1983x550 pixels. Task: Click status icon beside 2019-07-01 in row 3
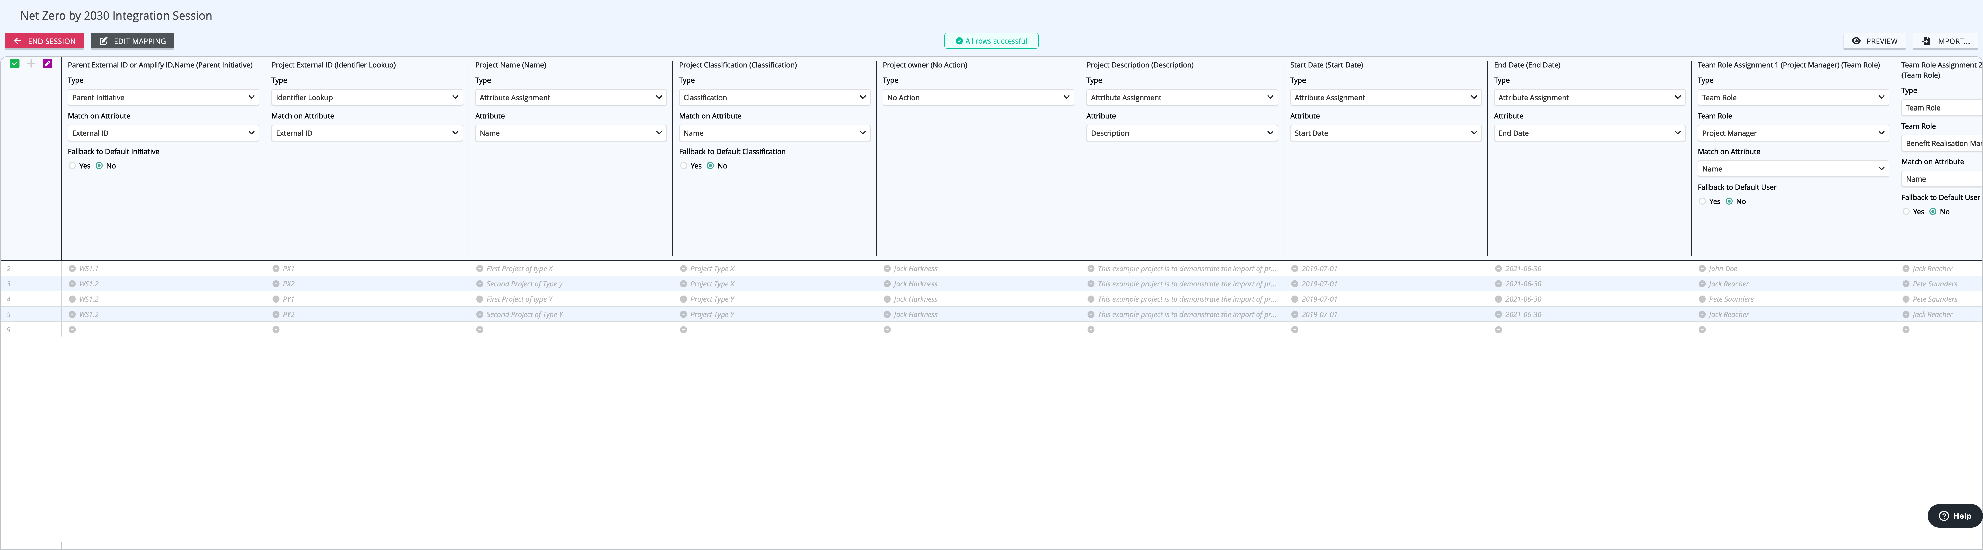[1295, 284]
